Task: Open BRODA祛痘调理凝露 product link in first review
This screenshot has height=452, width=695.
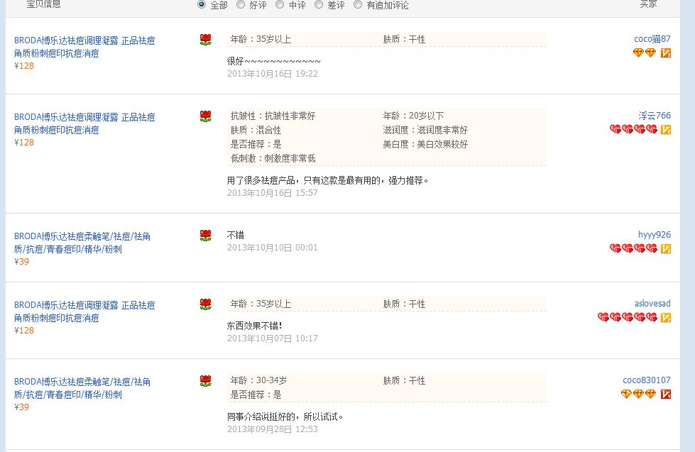Action: coord(84,47)
